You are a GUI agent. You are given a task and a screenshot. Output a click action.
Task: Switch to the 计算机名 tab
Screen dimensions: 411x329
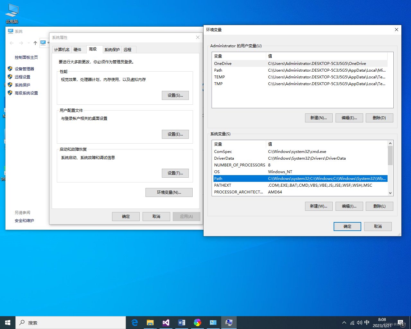pos(62,49)
